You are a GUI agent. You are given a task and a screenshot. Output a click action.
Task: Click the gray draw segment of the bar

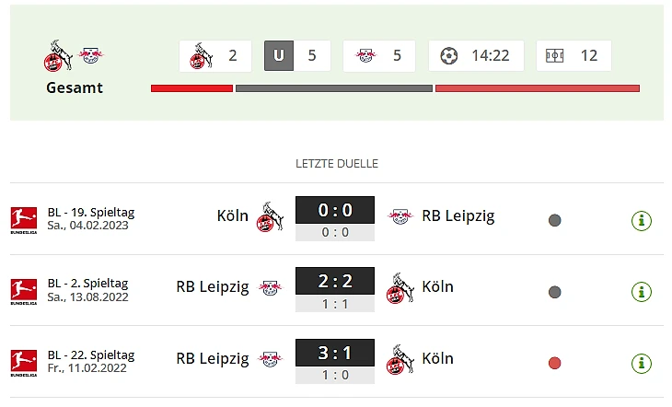point(333,88)
